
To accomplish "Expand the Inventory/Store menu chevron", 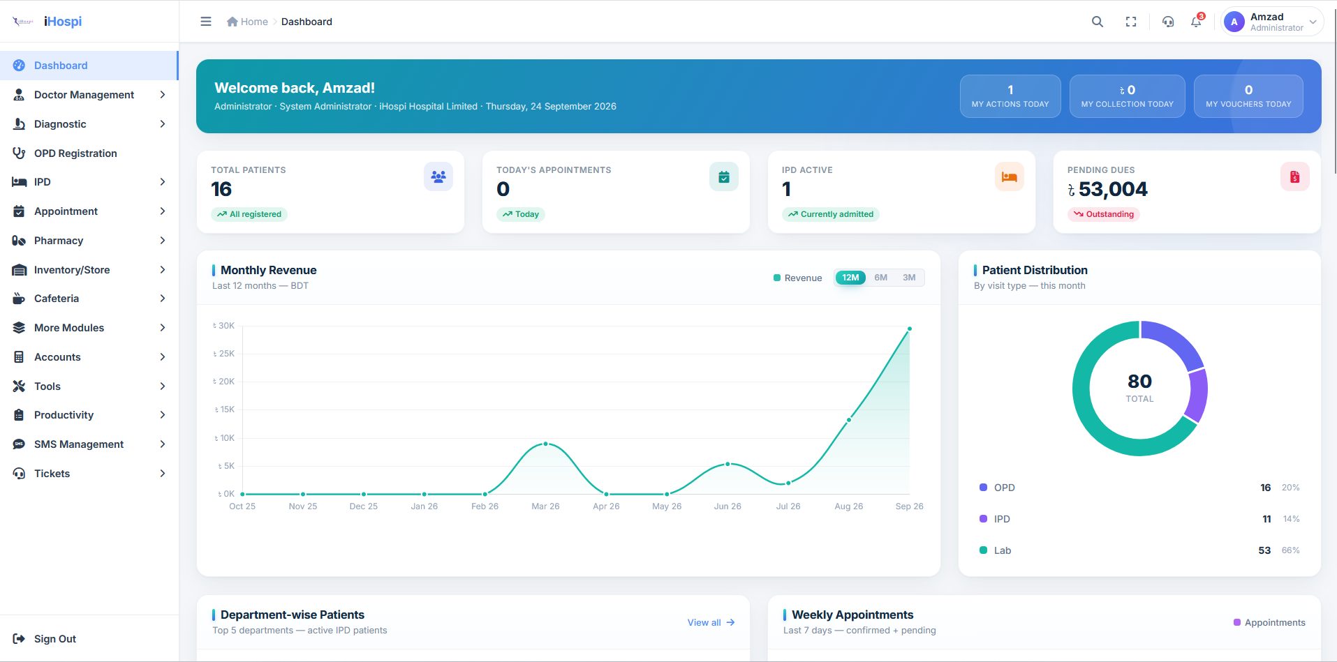I will (x=163, y=270).
